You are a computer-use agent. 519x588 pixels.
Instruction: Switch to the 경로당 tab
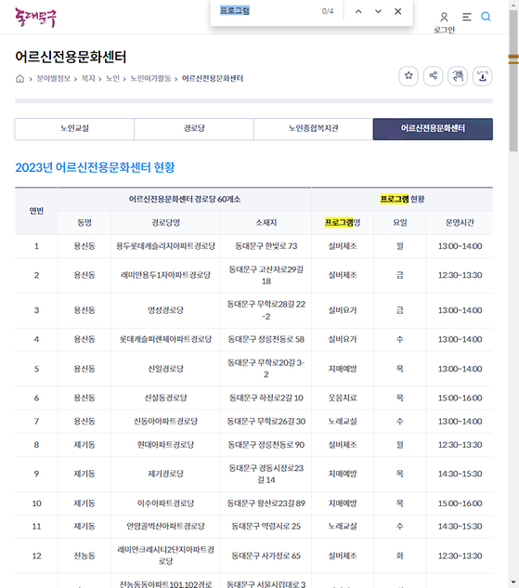pyautogui.click(x=194, y=129)
